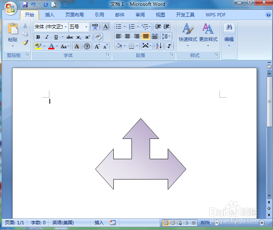Toggle Superscript formatting

[87, 37]
